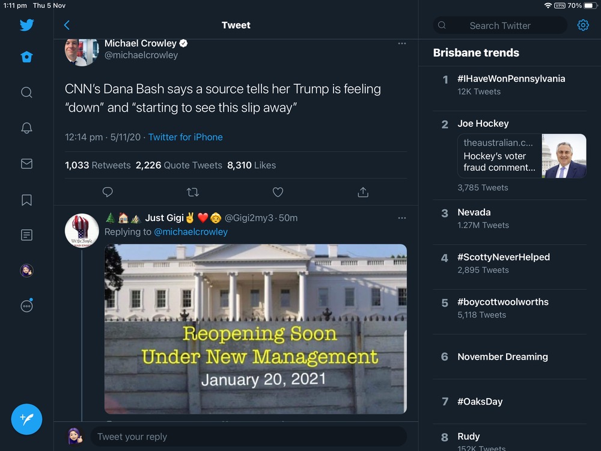This screenshot has height=451, width=601.
Task: Open Messages envelope icon
Action: point(26,164)
